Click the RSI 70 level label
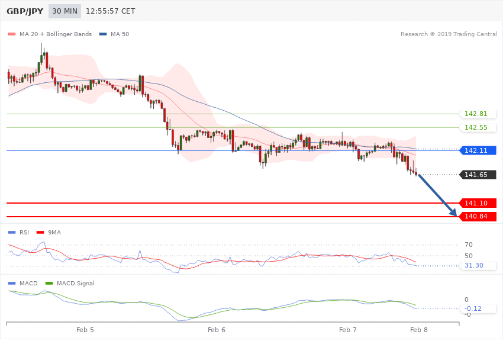Viewport: 503px width, 341px height. pyautogui.click(x=469, y=245)
